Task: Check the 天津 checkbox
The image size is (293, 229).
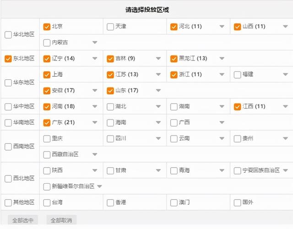Action: 110,27
